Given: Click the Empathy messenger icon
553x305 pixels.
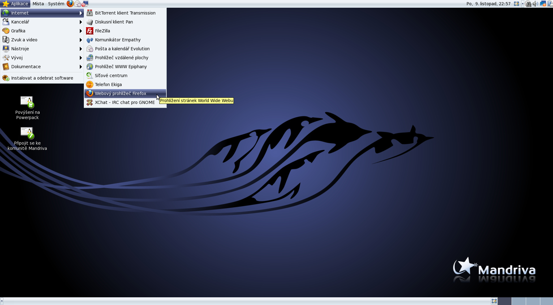Looking at the screenshot, I should 90,40.
